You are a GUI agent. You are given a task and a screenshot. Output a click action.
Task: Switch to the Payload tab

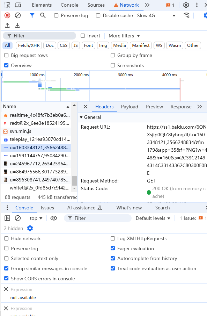130,107
